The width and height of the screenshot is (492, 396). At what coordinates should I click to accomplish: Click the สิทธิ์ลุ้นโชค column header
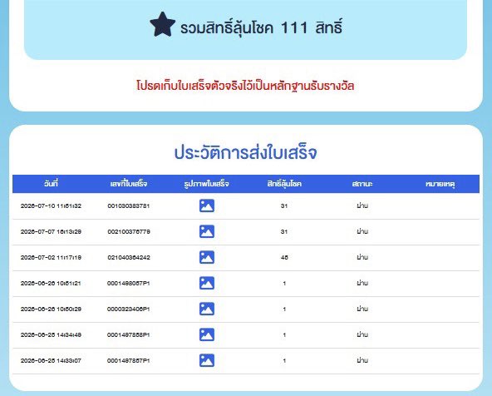coord(284,183)
